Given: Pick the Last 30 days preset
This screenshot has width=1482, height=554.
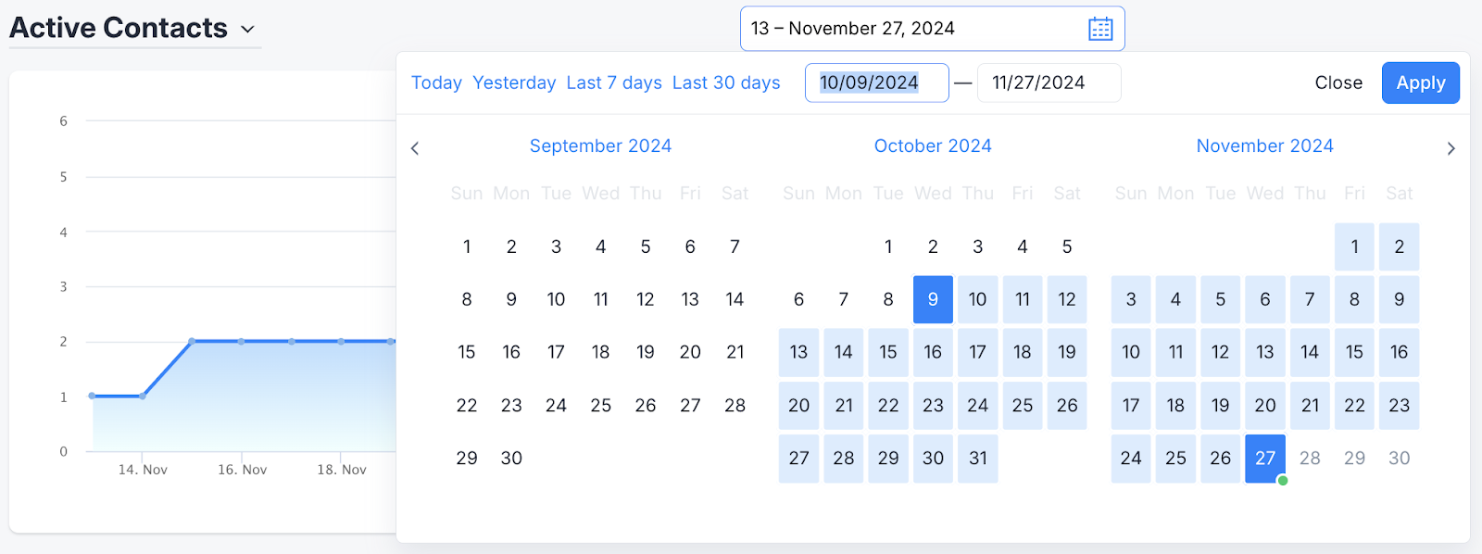Looking at the screenshot, I should pyautogui.click(x=726, y=82).
